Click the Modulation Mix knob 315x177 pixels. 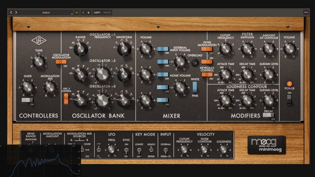click(50, 88)
